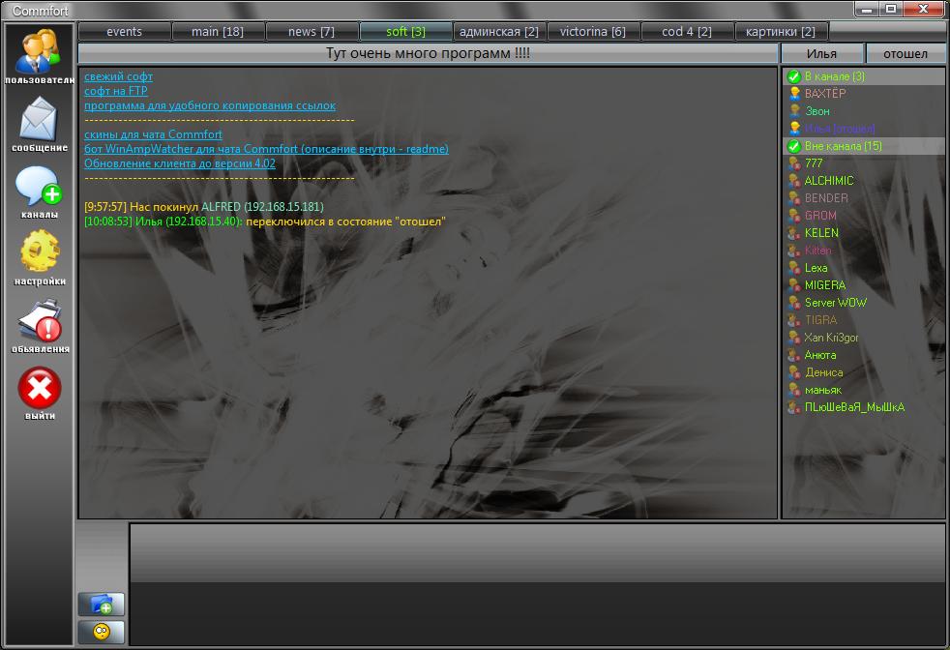
Task: Click the "Илья" username button
Action: point(821,54)
